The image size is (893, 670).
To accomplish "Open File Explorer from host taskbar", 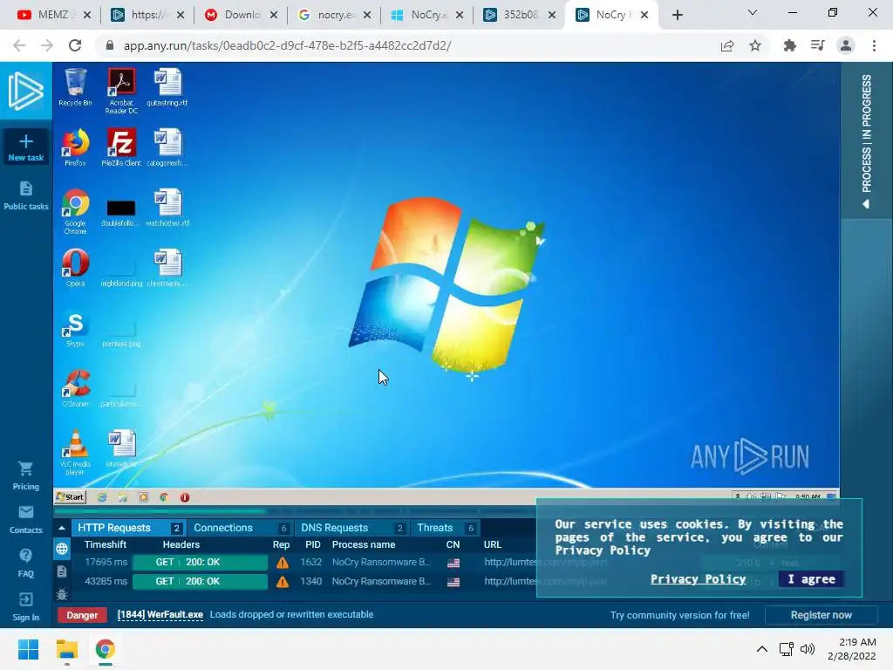I will [x=66, y=649].
